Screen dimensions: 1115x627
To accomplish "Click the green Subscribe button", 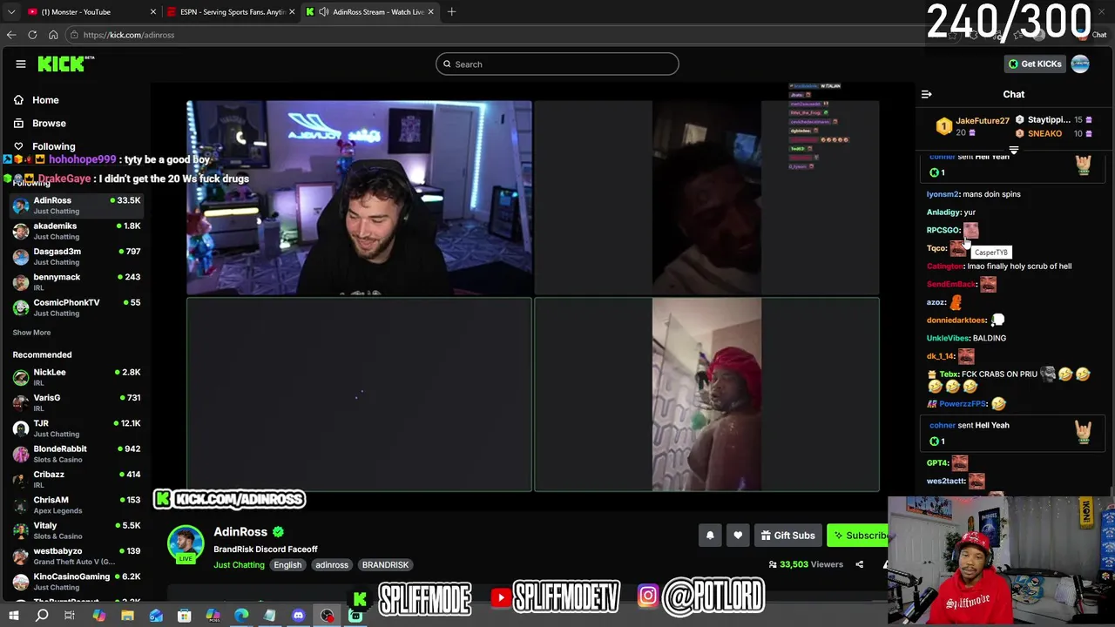I will tap(858, 536).
